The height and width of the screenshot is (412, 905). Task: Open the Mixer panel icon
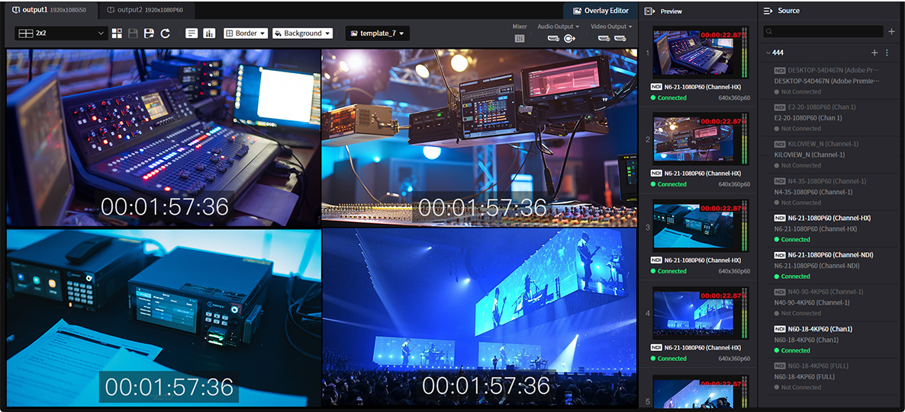[x=520, y=38]
